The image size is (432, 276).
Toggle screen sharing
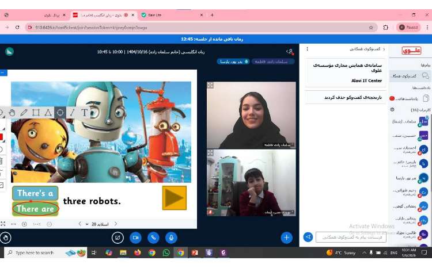click(118, 238)
